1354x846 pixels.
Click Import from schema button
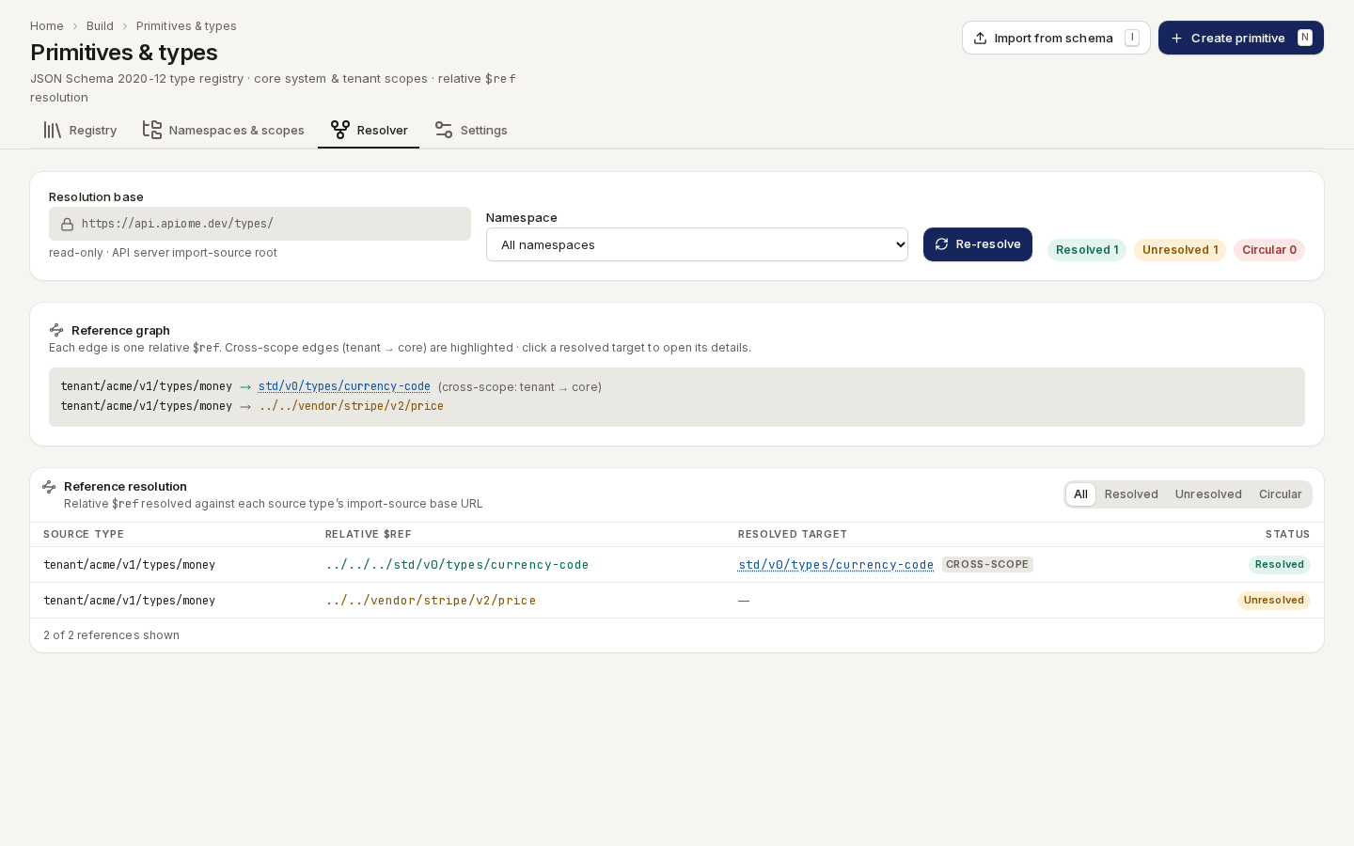point(1056,38)
